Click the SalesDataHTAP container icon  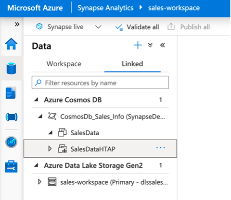click(x=63, y=149)
